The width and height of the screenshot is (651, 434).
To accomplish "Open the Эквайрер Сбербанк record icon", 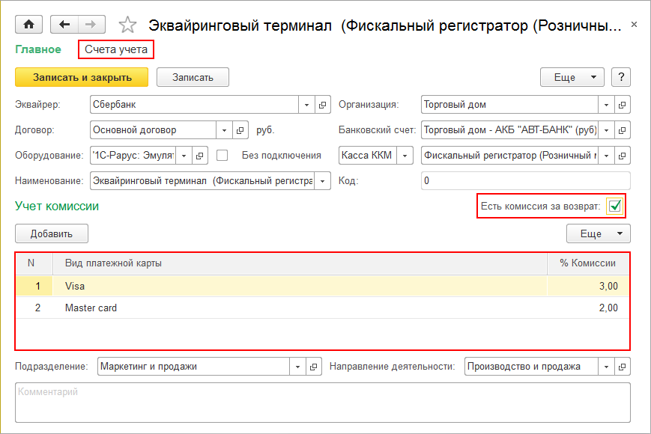I will point(323,105).
